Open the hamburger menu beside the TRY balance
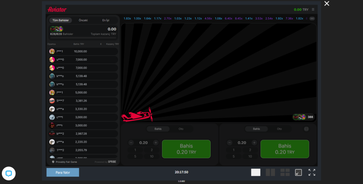 (313, 10)
